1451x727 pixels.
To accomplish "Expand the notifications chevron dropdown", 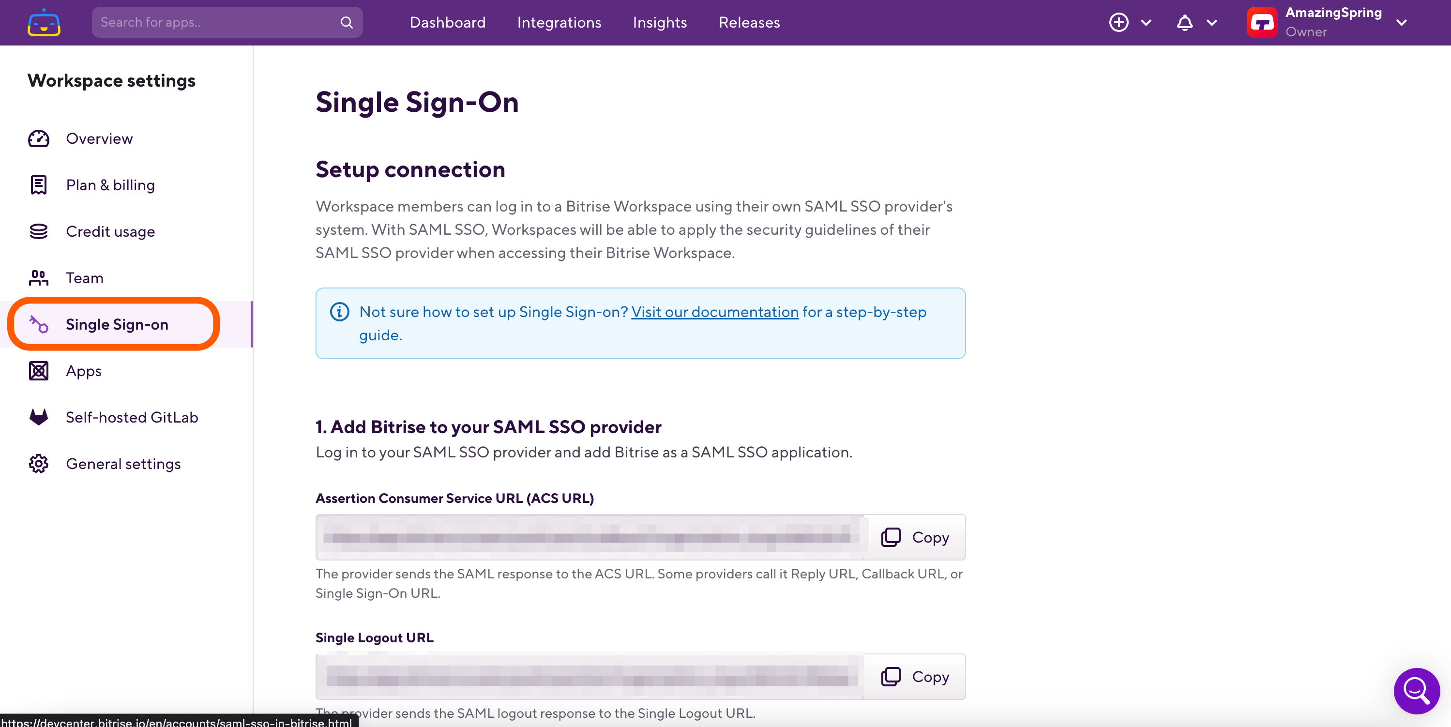I will point(1212,23).
